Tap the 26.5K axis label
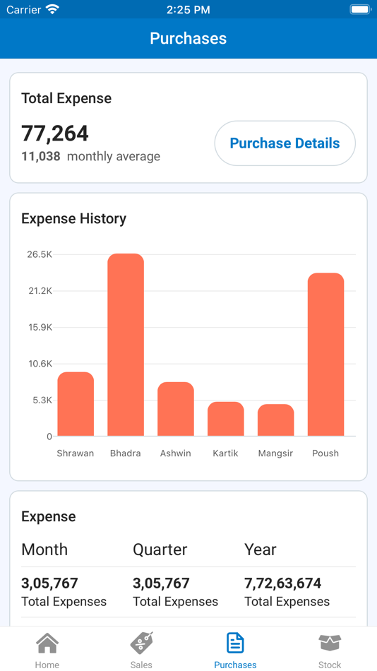The height and width of the screenshot is (671, 377). point(40,254)
